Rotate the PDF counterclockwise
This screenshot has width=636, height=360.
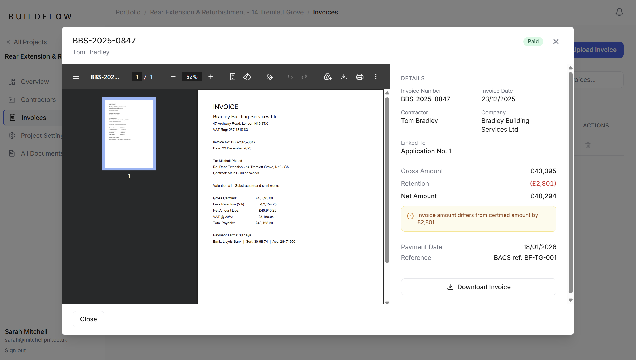247,77
